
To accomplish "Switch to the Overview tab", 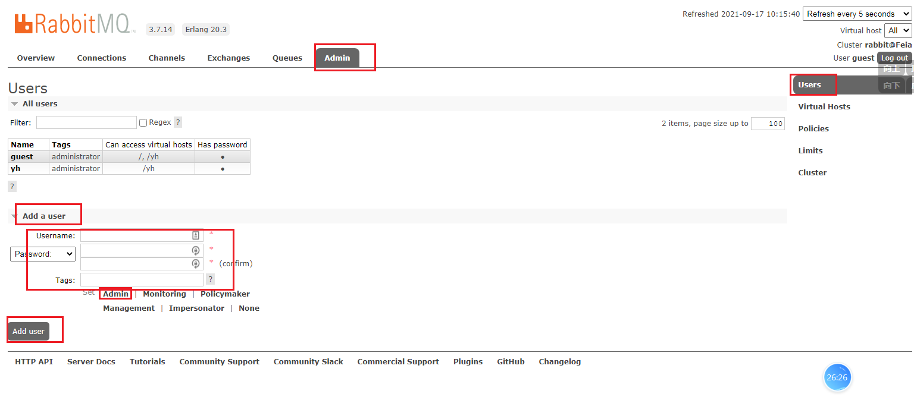I will pyautogui.click(x=36, y=58).
